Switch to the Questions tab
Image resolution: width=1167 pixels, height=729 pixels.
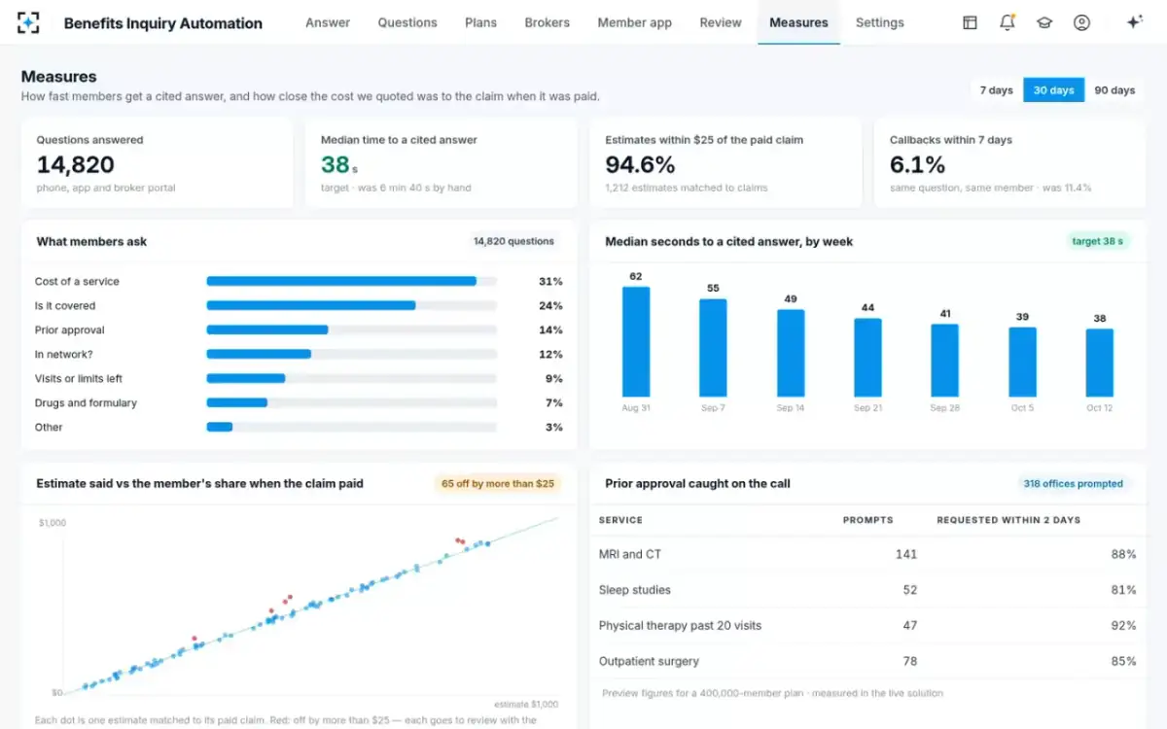click(x=407, y=22)
